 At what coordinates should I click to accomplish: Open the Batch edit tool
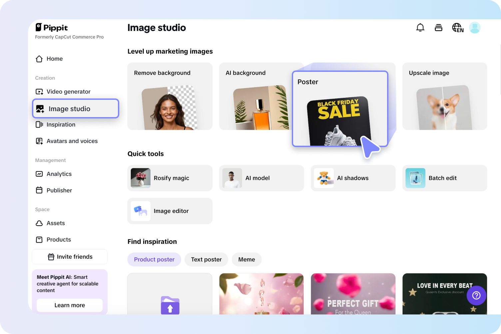pyautogui.click(x=444, y=178)
